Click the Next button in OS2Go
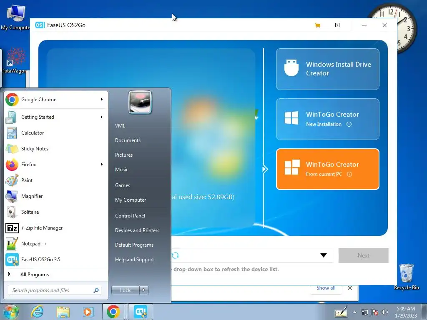The height and width of the screenshot is (320, 427). point(363,255)
